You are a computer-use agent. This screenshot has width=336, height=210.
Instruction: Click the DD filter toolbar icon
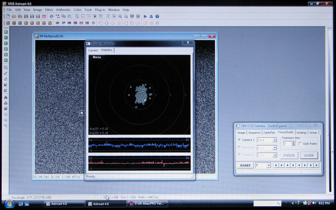pyautogui.click(x=75, y=23)
